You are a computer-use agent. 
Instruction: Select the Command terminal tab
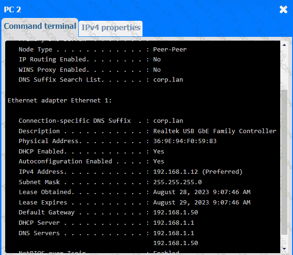coord(40,26)
